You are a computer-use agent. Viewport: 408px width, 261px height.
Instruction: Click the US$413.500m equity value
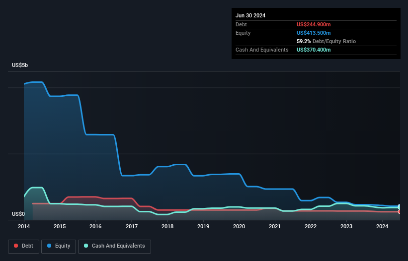[x=314, y=33]
